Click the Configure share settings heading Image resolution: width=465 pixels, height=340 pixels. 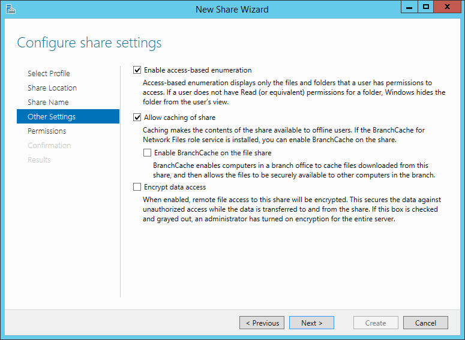tap(89, 43)
